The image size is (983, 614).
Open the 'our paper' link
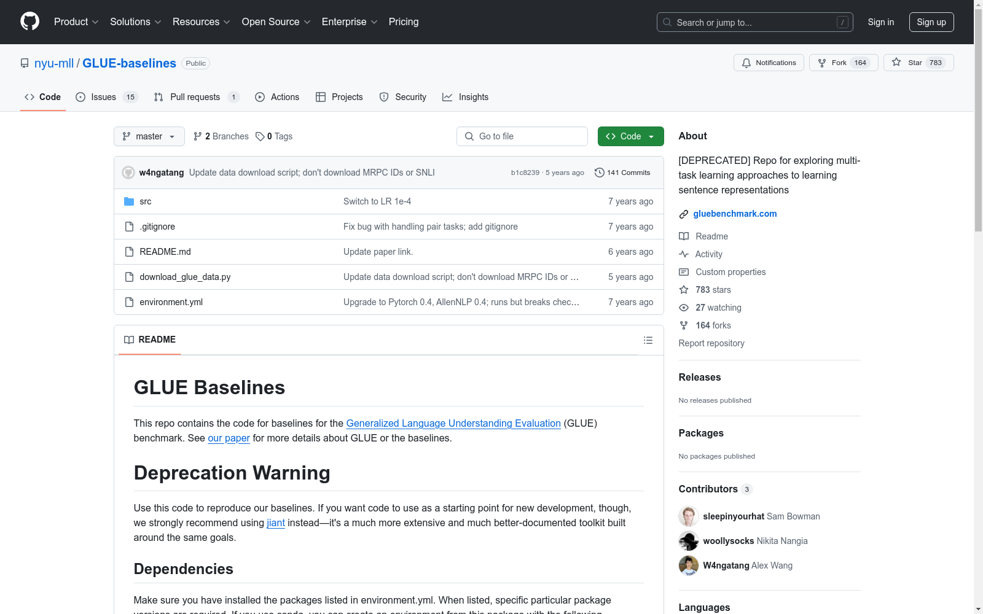[229, 438]
